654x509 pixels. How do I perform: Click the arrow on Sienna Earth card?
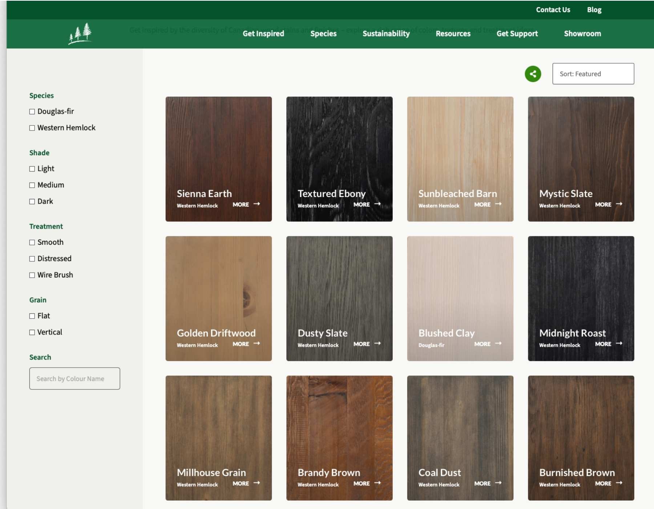[257, 204]
